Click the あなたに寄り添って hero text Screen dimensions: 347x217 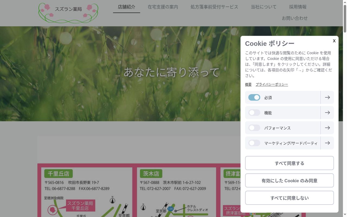(172, 72)
